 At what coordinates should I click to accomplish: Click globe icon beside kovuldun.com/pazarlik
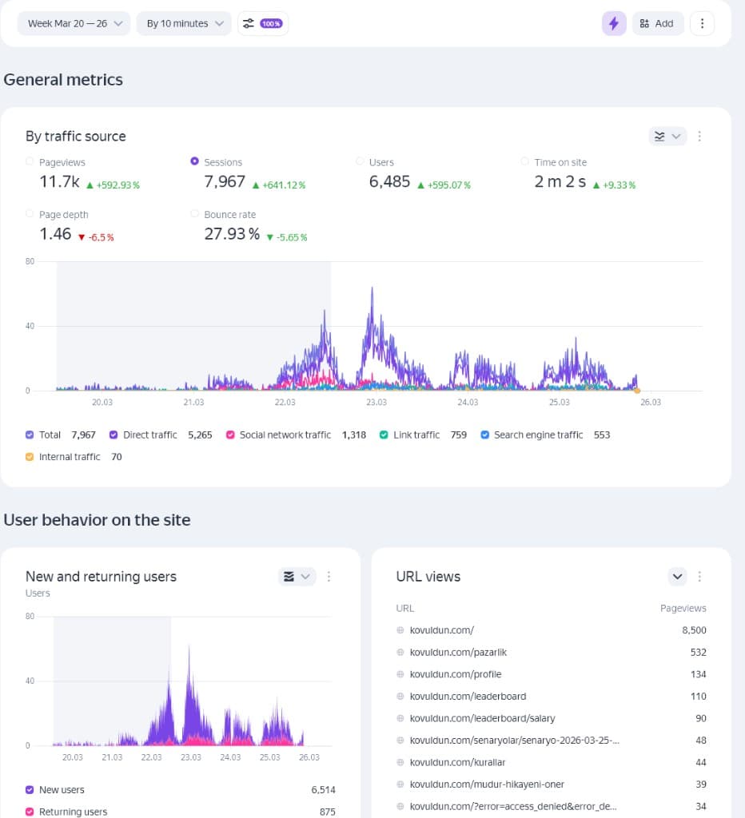(x=400, y=653)
